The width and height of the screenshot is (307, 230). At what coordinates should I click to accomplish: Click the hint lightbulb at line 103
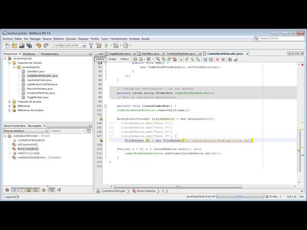[101, 119]
